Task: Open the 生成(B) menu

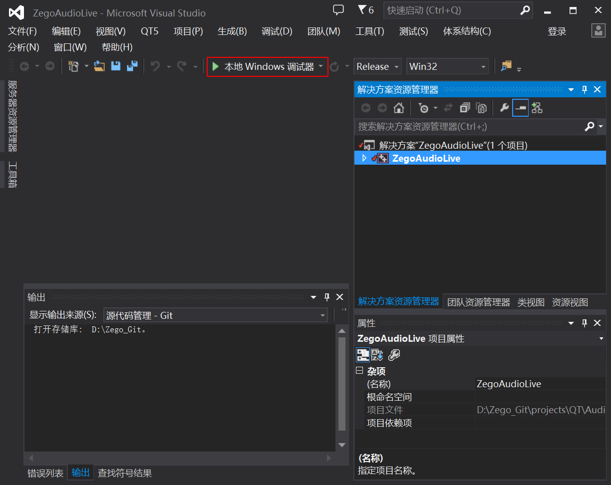Action: tap(232, 31)
